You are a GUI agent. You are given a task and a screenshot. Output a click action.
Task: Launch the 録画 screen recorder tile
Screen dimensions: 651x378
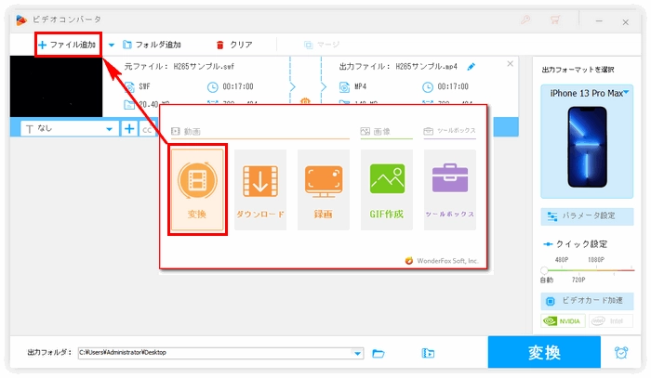tap(323, 189)
